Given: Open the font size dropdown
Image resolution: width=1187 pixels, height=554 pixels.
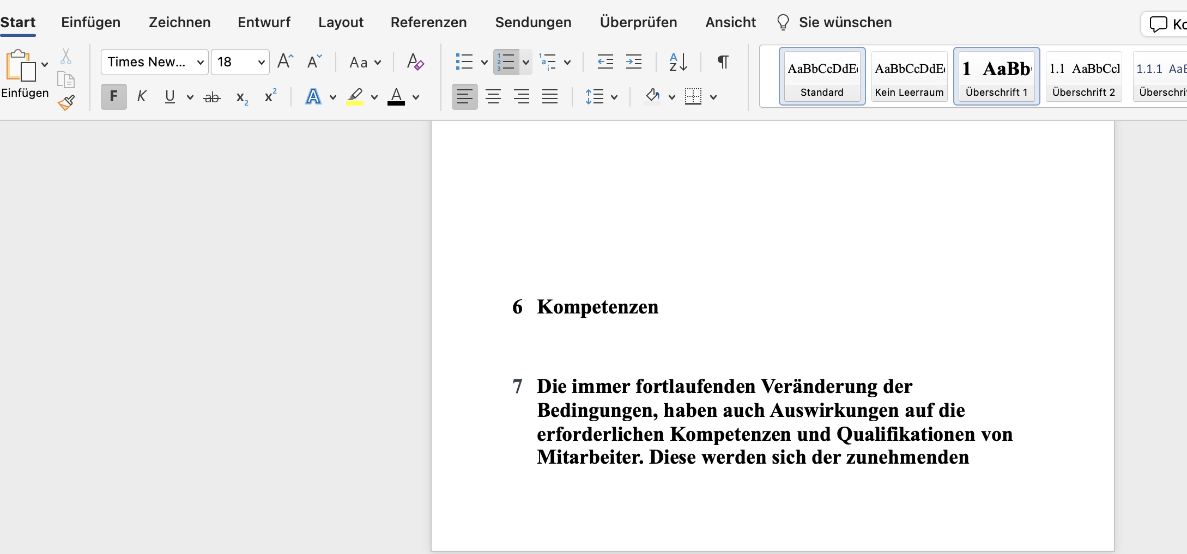Looking at the screenshot, I should pos(260,62).
